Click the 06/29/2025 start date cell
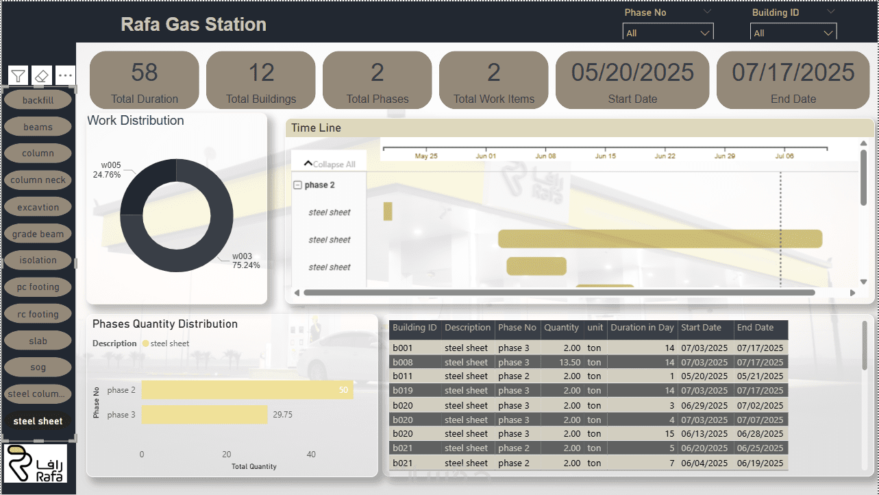This screenshot has width=879, height=495. pyautogui.click(x=704, y=406)
